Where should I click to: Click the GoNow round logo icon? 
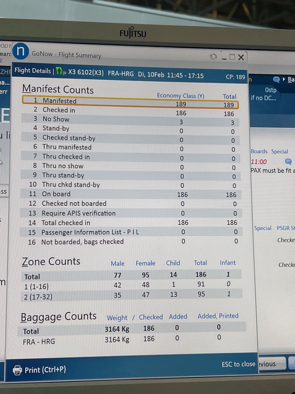pos(20,51)
